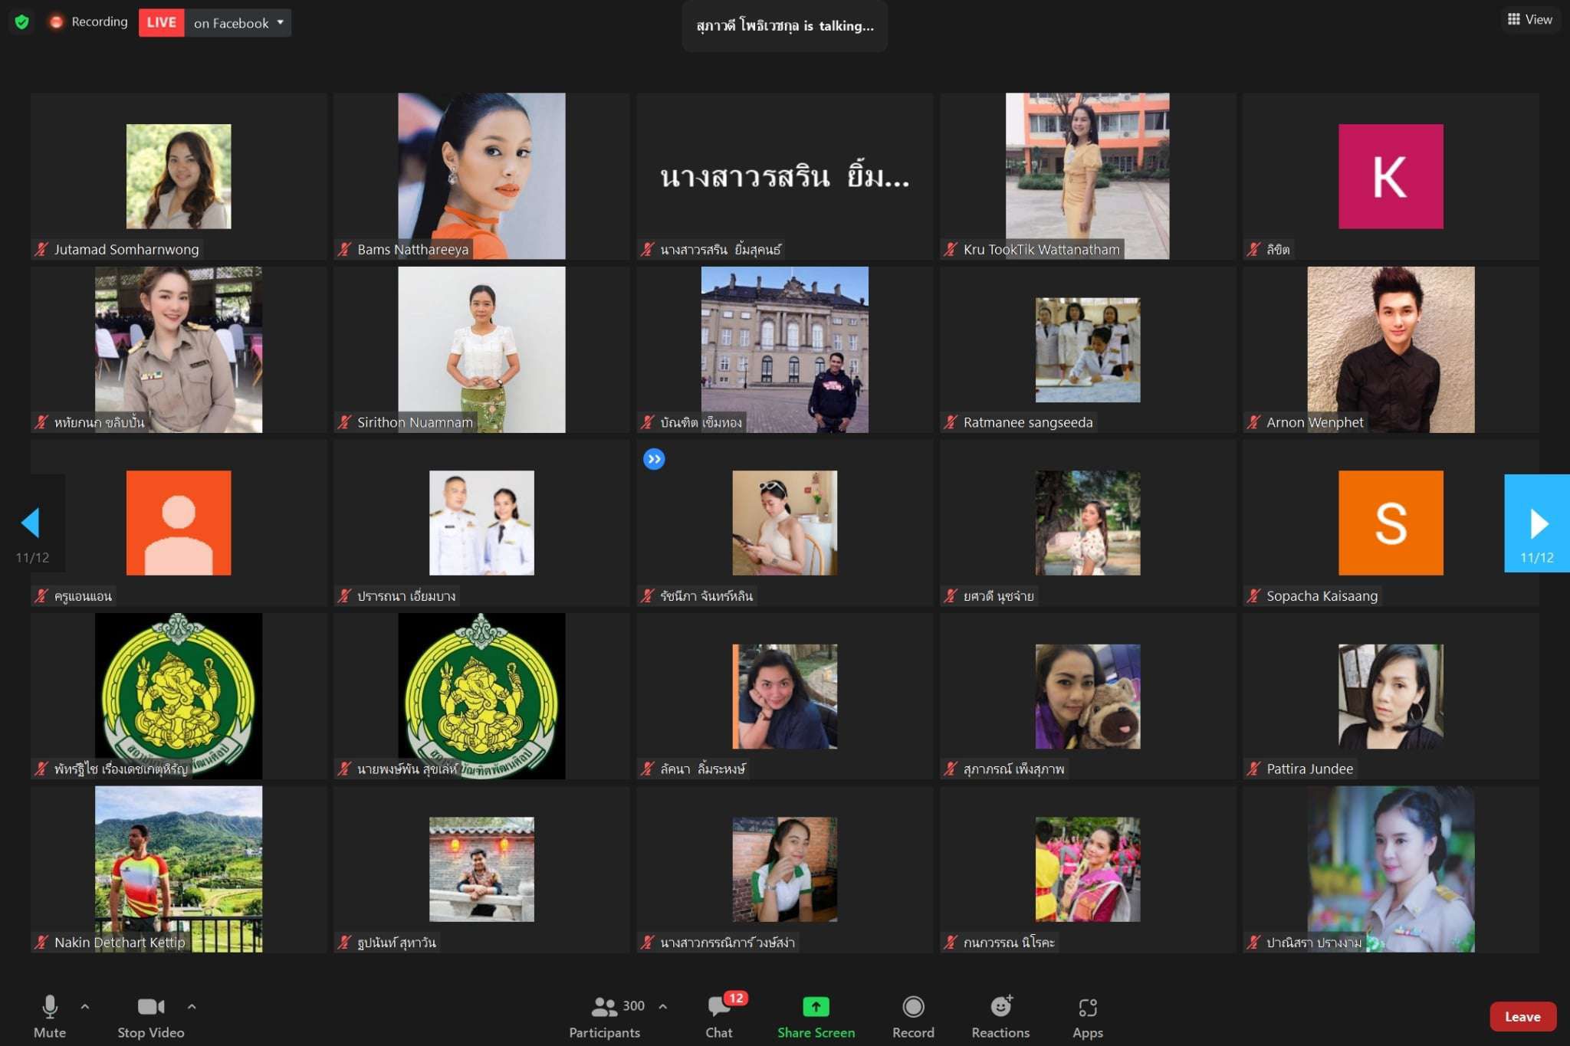This screenshot has width=1570, height=1046.
Task: Click the green encryption shield icon
Action: [22, 22]
